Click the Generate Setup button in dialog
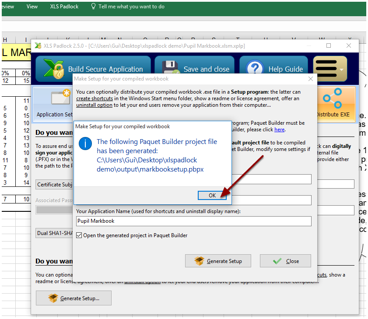The width and height of the screenshot is (368, 319). pos(218,261)
